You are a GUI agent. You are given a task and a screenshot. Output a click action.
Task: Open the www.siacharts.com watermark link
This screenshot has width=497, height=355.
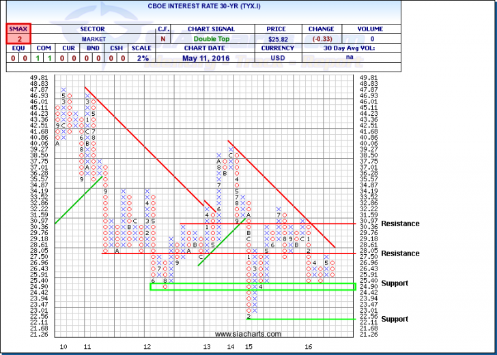click(x=248, y=334)
